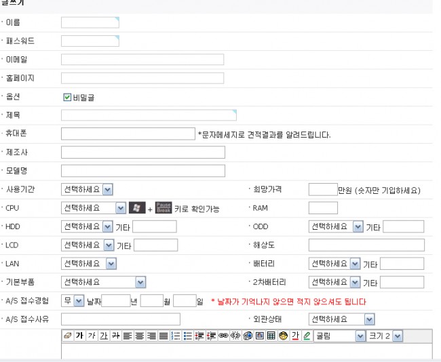Click the eraser icon in editor toolbar

(67, 336)
